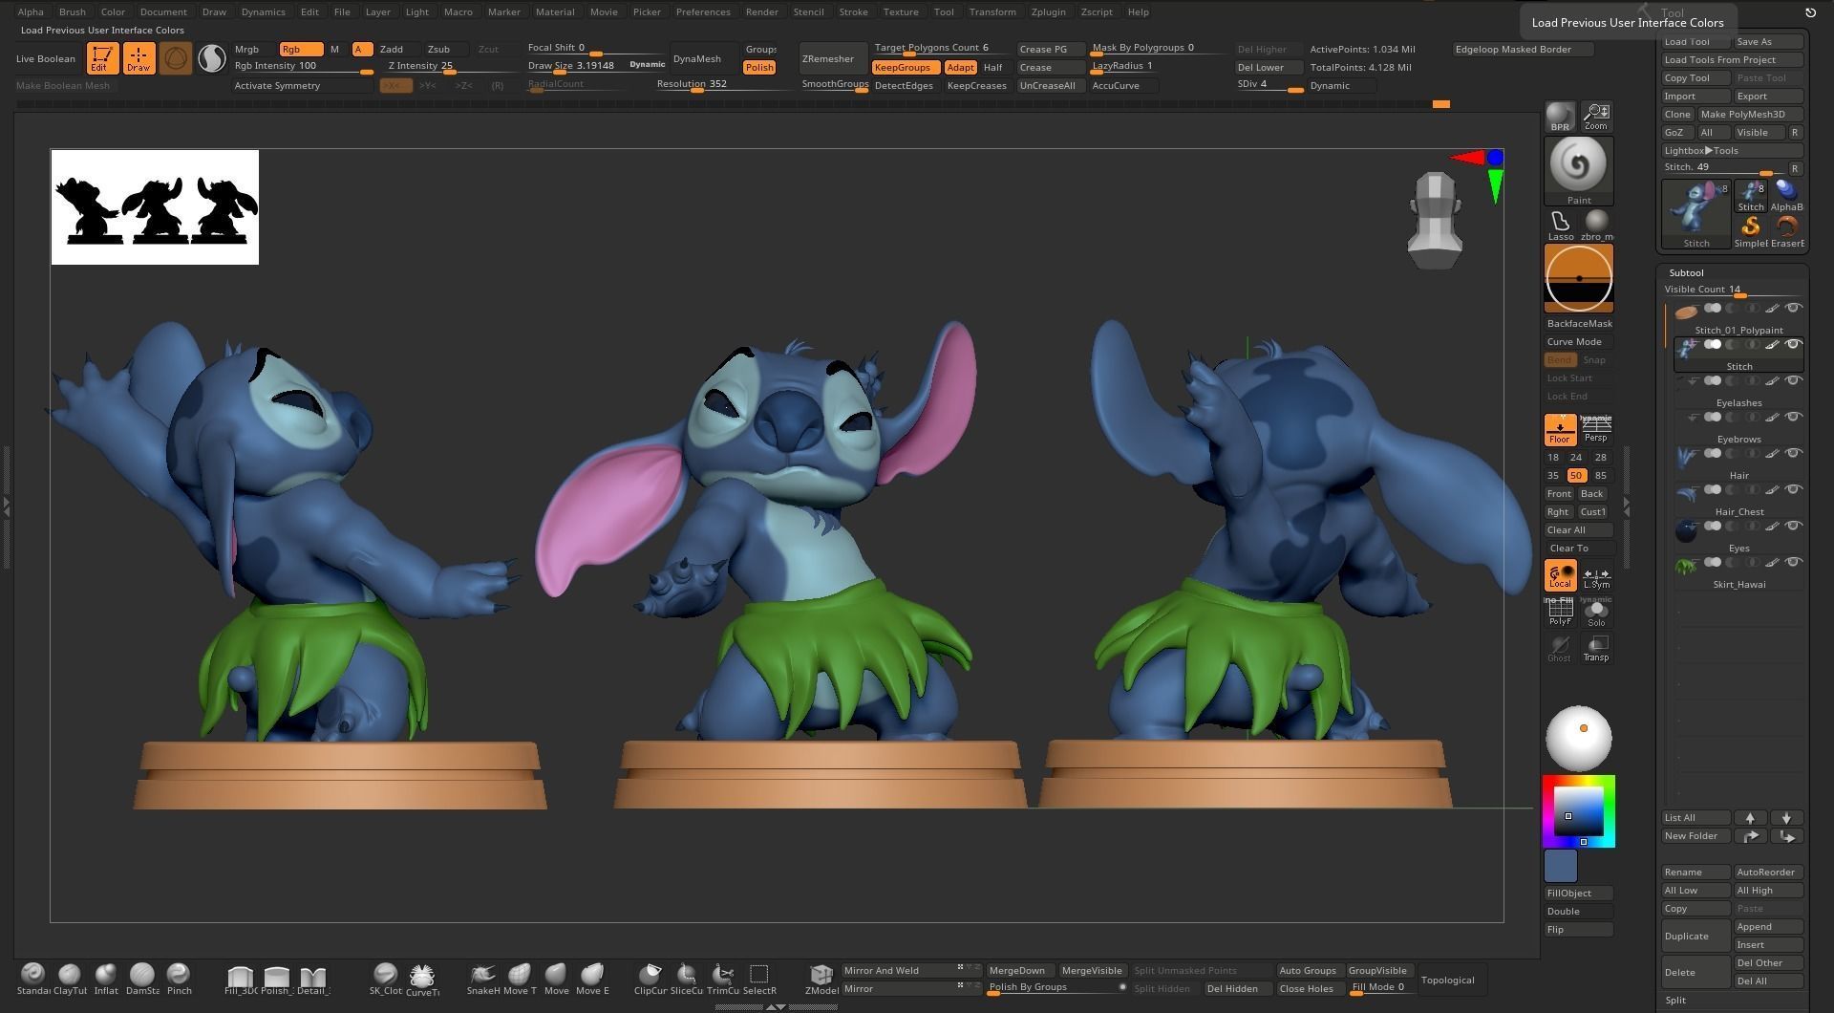The height and width of the screenshot is (1013, 1834).
Task: Click the Stitch_01_Polypaint subtool row
Action: tap(1738, 318)
